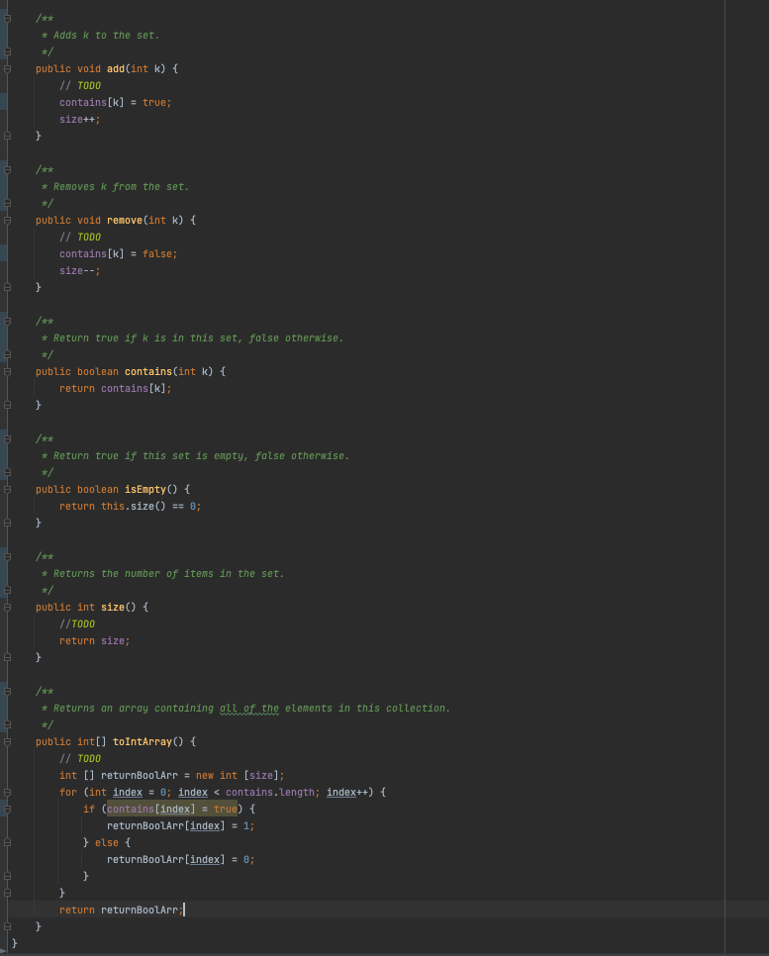
Task: Click the highlighted contains[index] = true condition
Action: [x=171, y=809]
